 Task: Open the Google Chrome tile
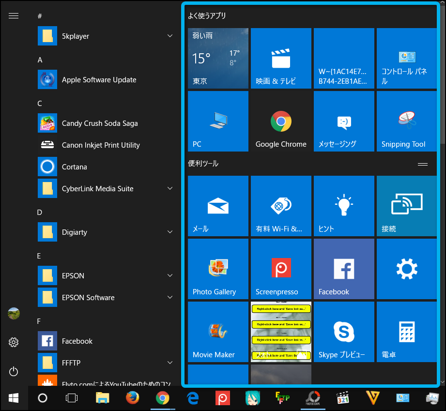pyautogui.click(x=281, y=121)
